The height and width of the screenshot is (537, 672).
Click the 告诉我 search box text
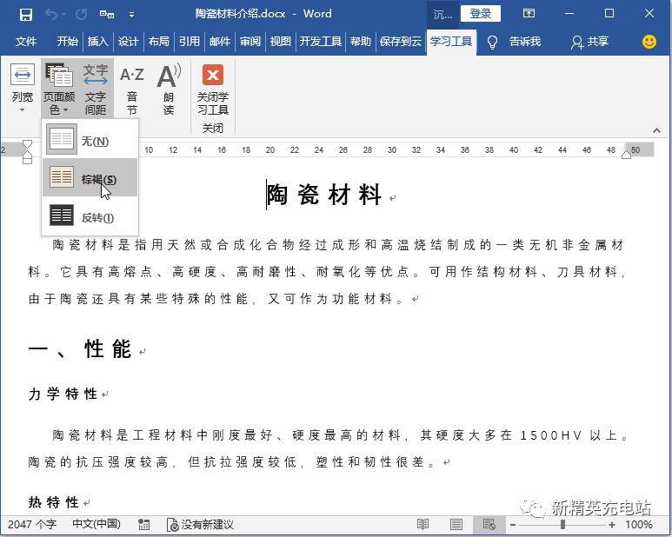point(524,42)
